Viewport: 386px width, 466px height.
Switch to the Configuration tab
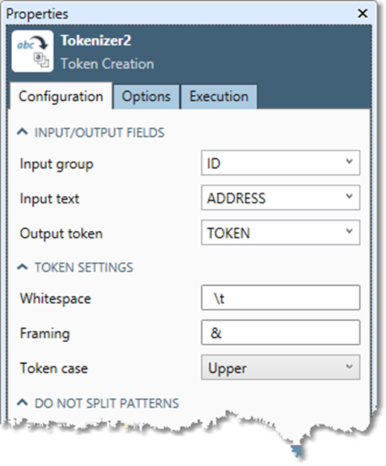pyautogui.click(x=61, y=97)
